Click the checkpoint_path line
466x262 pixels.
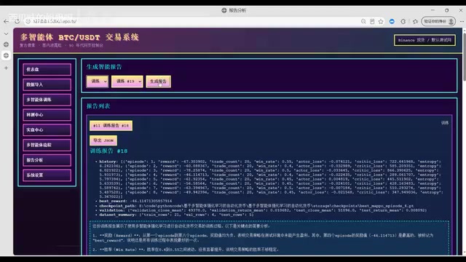pos(256,205)
